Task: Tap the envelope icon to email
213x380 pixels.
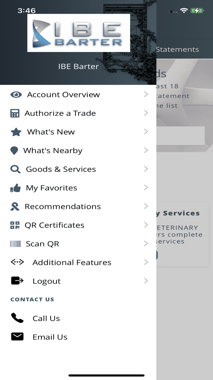Action: (17, 337)
